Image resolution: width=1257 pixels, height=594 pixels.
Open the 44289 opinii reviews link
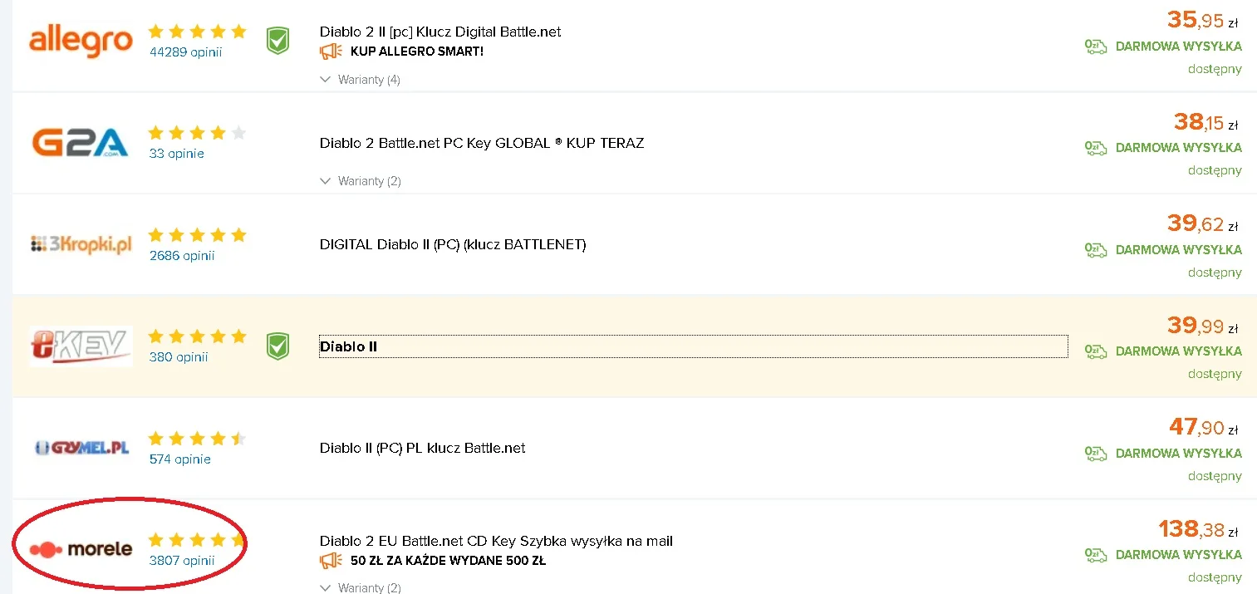(x=185, y=52)
